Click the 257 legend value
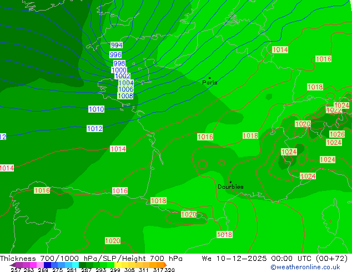Viewport: 352px width, 272px height. click(16, 270)
